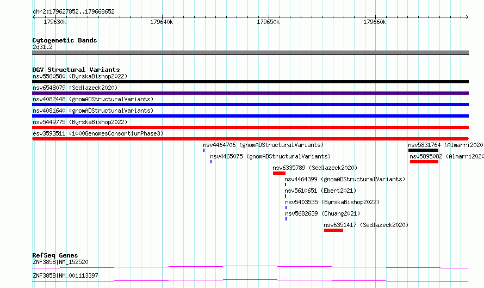Screen dimensions: 484x288
Task: Open ZNF385B|NM_001113397 gene label
Action: (x=65, y=275)
